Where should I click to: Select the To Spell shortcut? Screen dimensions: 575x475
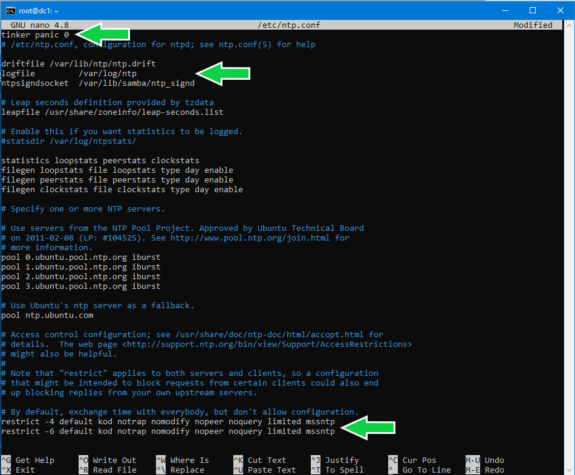pos(337,470)
